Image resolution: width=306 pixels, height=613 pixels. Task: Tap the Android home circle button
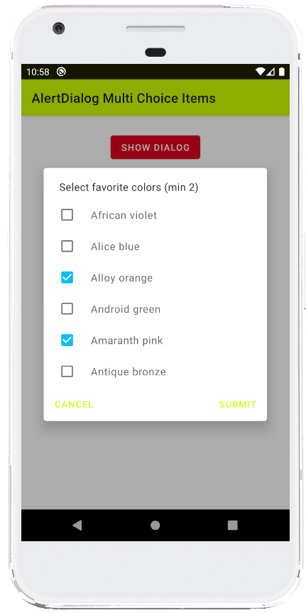point(155,525)
